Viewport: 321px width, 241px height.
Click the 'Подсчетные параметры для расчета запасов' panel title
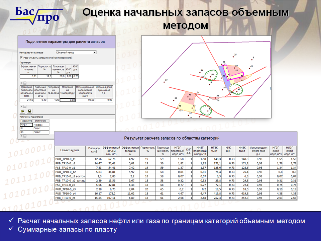click(65, 42)
